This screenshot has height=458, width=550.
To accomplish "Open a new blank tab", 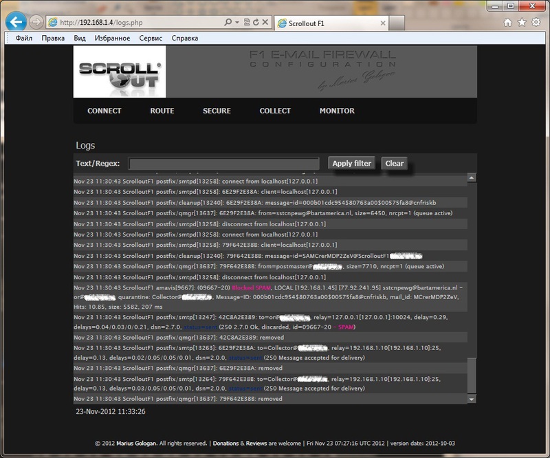I will [x=397, y=23].
